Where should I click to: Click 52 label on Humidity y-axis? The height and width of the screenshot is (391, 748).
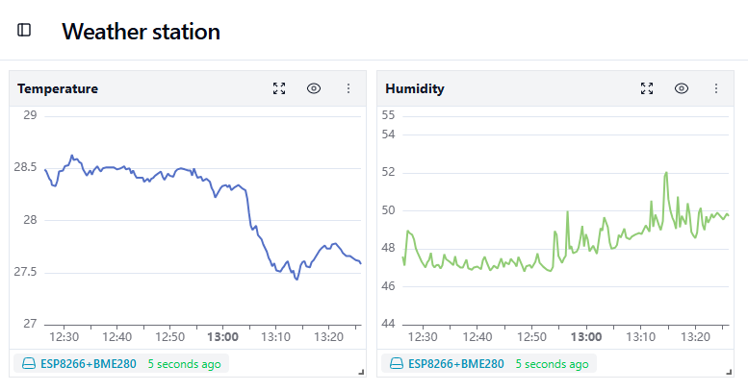click(x=388, y=172)
